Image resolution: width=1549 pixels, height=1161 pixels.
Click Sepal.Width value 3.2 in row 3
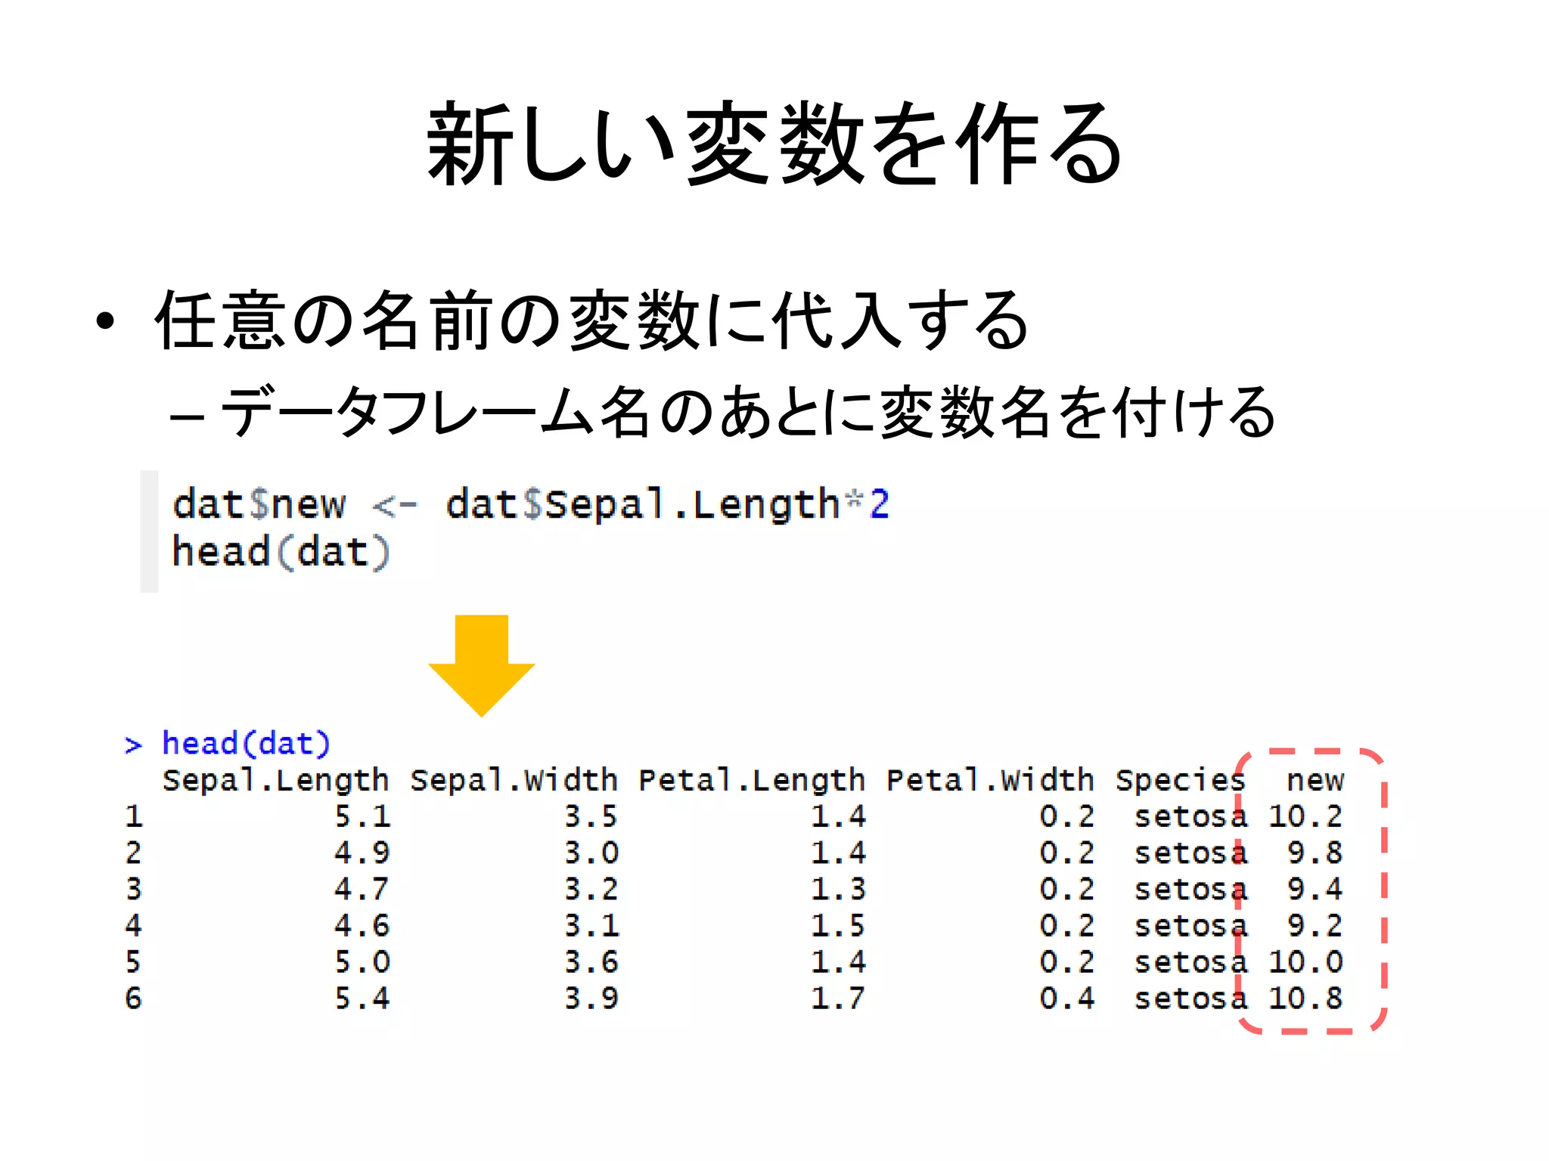591,889
